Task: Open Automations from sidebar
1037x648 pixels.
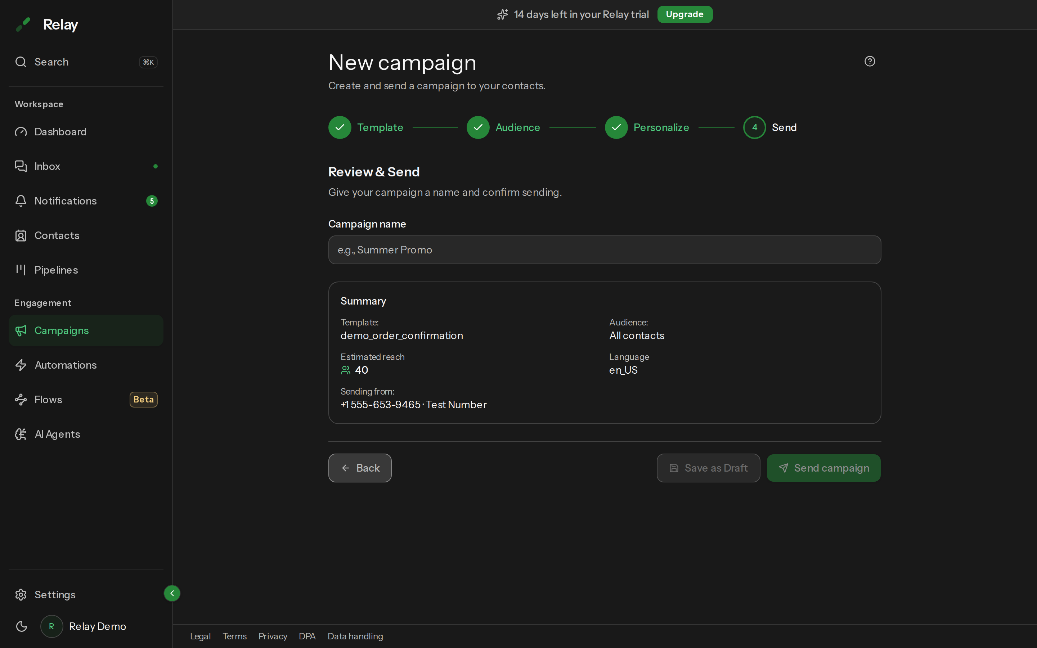Action: click(x=86, y=365)
